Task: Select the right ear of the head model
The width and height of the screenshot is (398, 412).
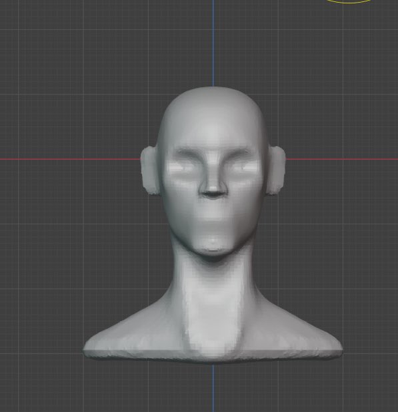Action: [276, 170]
